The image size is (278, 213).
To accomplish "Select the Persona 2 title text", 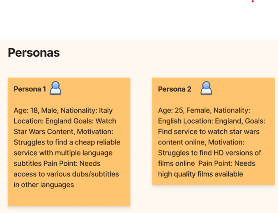I will (x=175, y=89).
